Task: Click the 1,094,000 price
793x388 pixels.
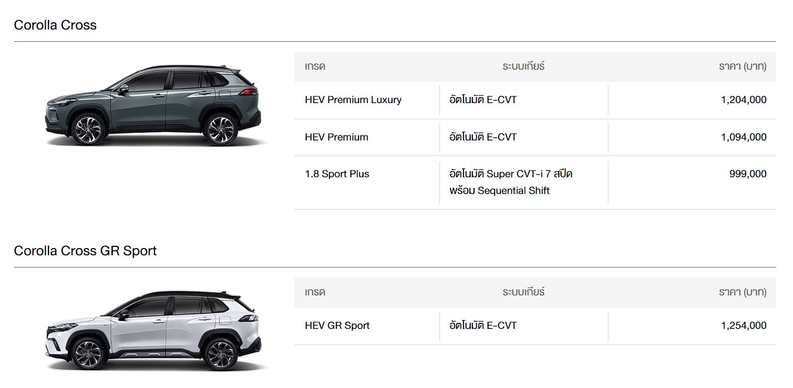Action: (x=743, y=137)
